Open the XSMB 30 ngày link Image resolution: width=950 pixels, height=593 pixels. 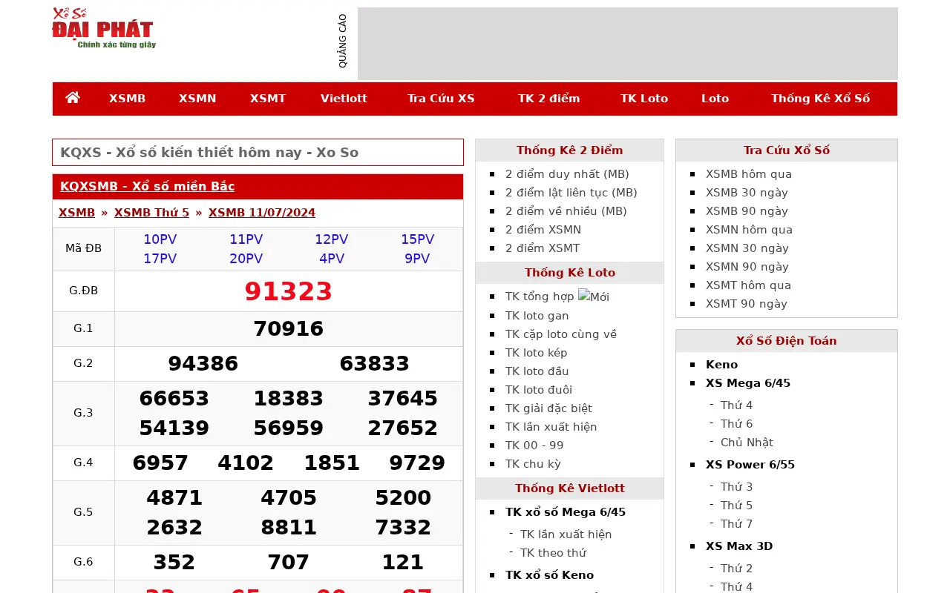(747, 193)
